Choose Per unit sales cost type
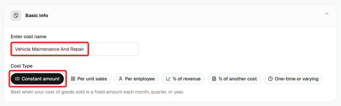Image resolution: width=341 pixels, height=106 pixels. [89, 79]
